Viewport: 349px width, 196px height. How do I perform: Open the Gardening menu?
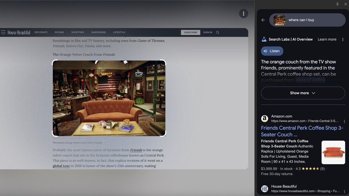(98, 32)
